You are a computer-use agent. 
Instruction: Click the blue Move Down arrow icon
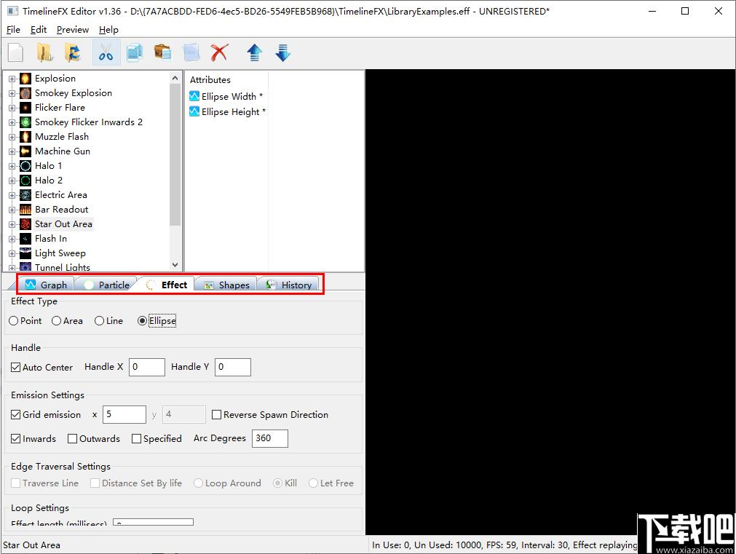coord(282,52)
